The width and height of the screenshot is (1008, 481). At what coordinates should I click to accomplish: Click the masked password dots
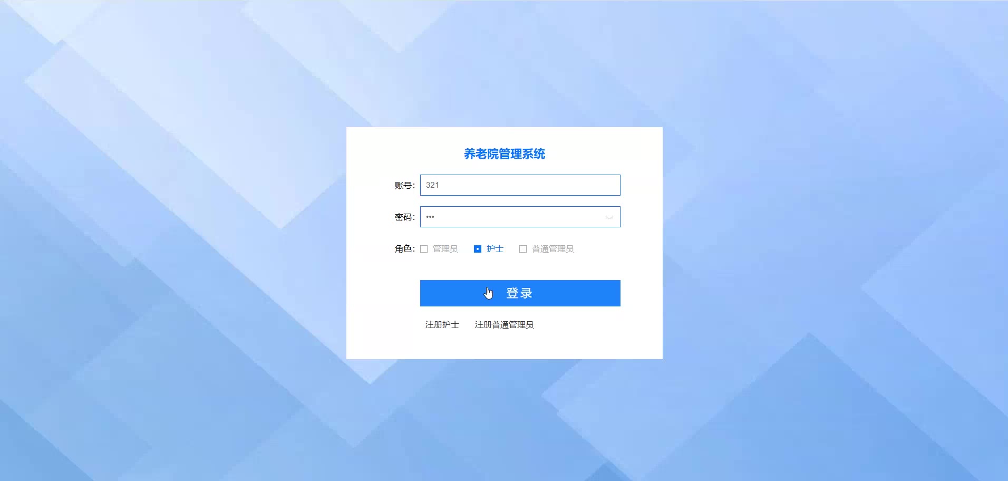[x=430, y=217]
